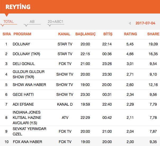Viewport: 160px width, 146px height.
Task: Select the SHOW ANA HABER row
Action: click(29, 85)
